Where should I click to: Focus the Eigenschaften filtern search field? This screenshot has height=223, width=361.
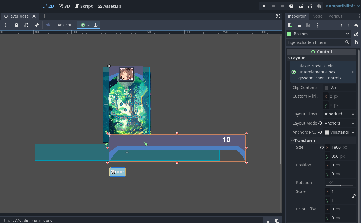(319, 42)
